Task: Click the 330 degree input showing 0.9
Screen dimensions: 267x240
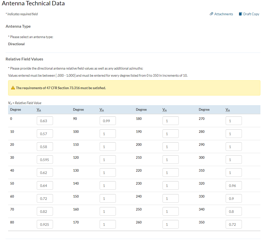Action: (234, 199)
